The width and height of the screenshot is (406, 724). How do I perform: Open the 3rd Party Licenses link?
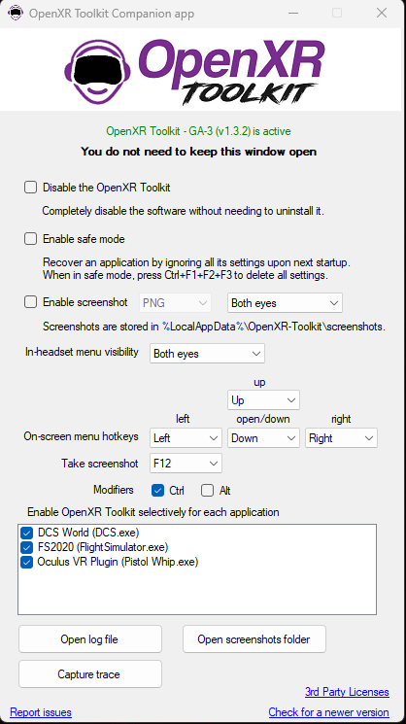tap(347, 692)
